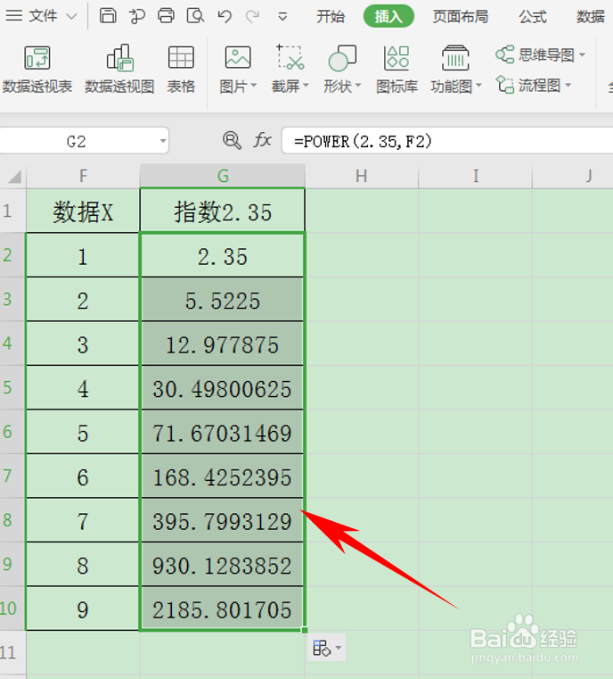Viewport: 613px width, 679px height.
Task: Click the select-all corner triangle
Action: point(14,177)
